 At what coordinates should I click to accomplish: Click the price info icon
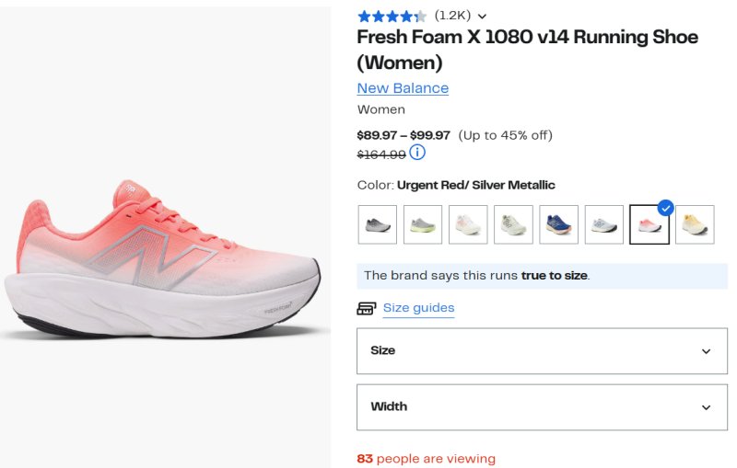coord(417,153)
